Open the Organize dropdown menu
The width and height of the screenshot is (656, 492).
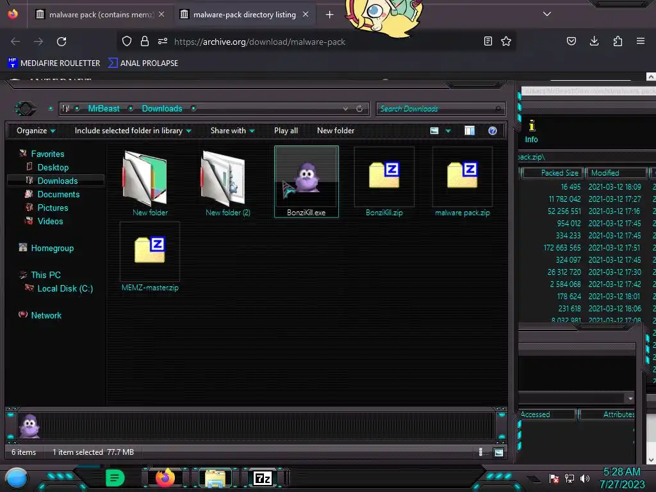(36, 131)
